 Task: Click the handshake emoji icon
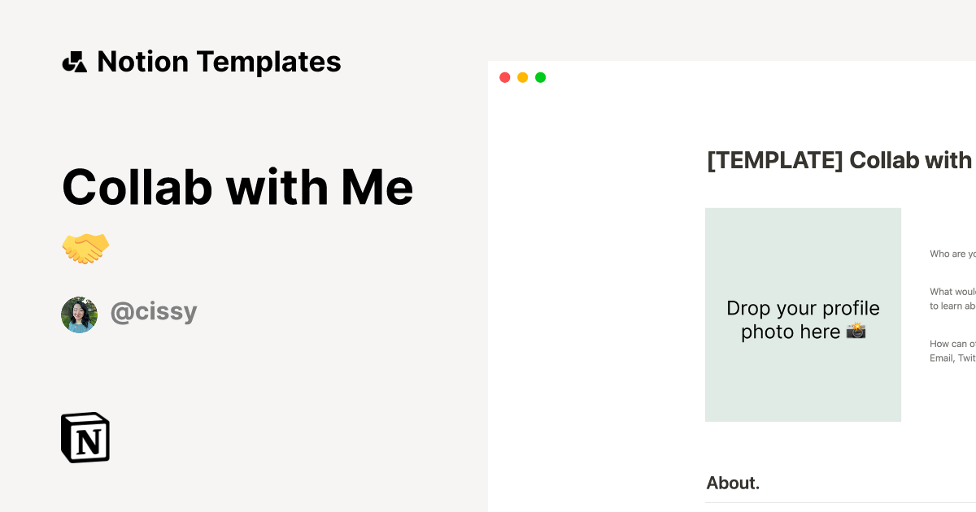tap(85, 248)
